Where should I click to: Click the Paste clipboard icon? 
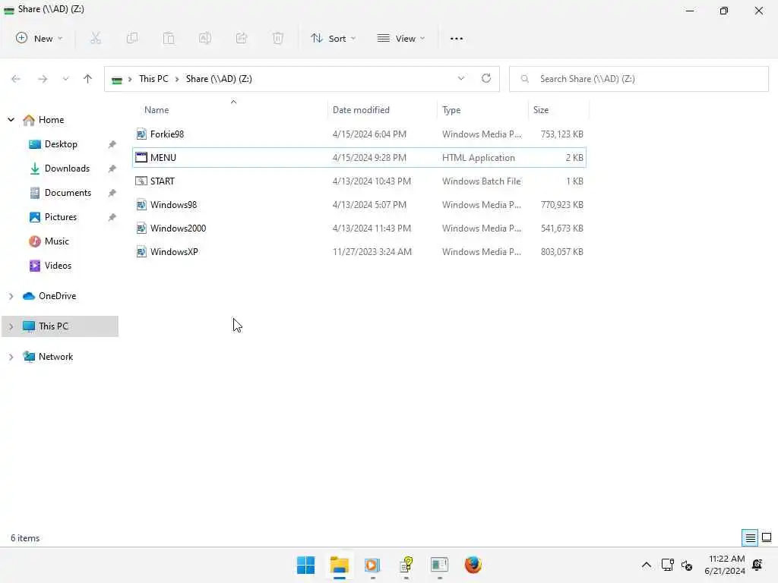(169, 38)
